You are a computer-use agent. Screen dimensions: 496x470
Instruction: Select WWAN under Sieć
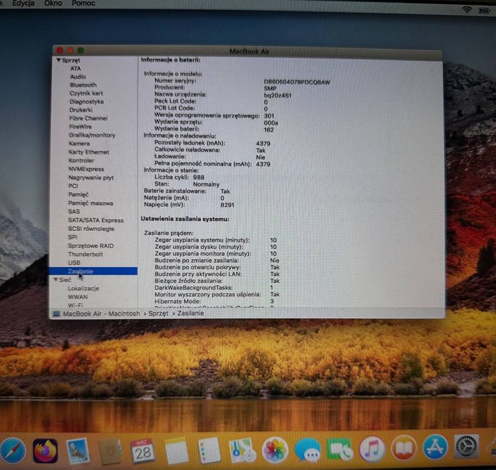pos(78,297)
